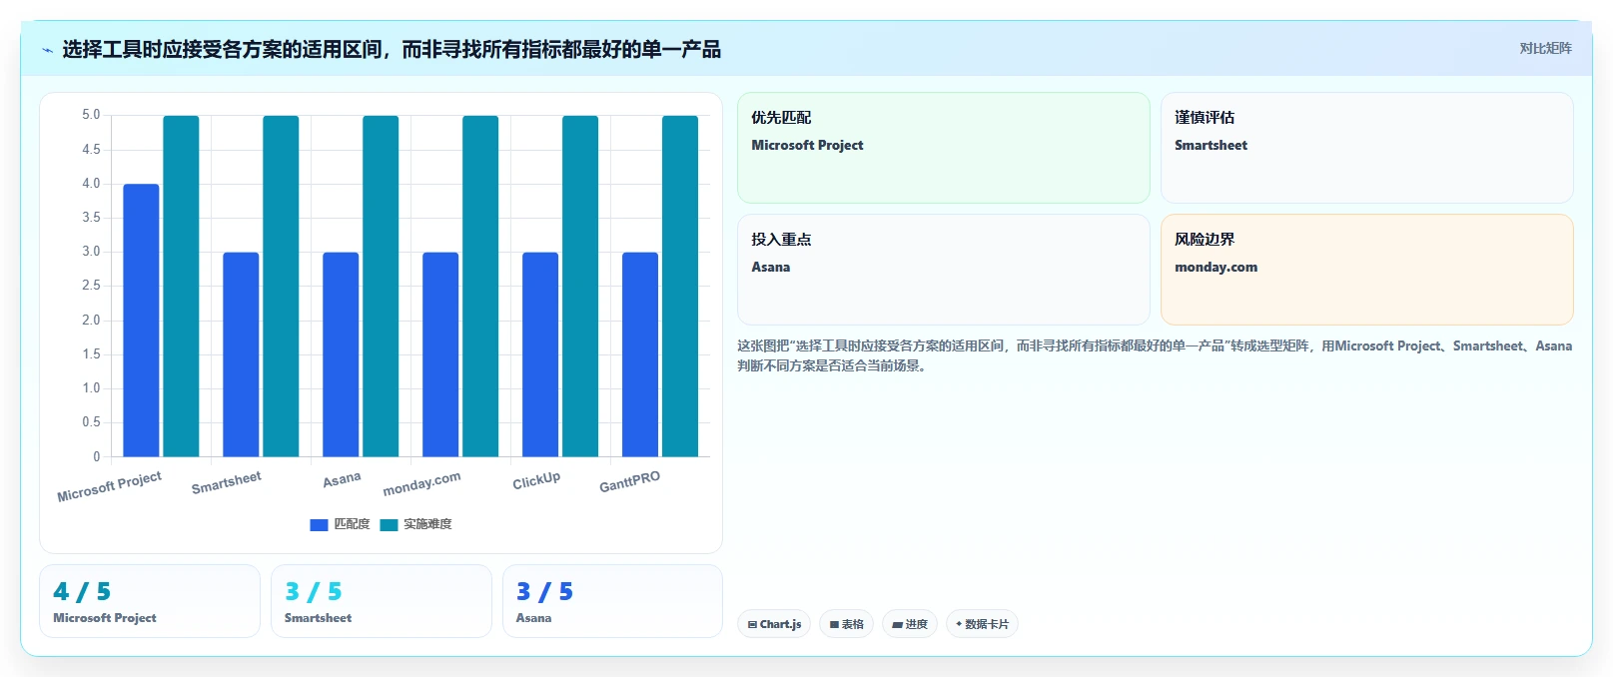Select Asana's teal 实施难度 bar in chart
Screen dimensions: 1613x677
(x=381, y=287)
